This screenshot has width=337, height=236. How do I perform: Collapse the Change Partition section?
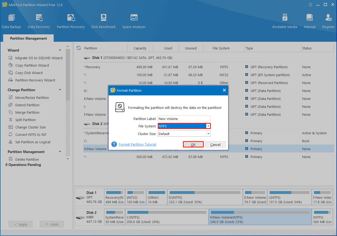[60, 90]
